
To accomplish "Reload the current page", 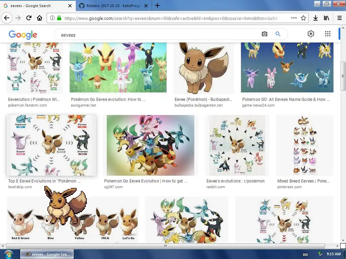I will tap(29, 18).
